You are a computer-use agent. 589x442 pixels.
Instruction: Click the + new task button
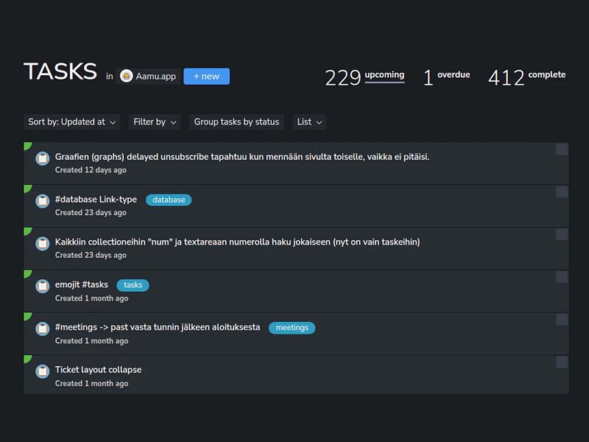pos(206,77)
